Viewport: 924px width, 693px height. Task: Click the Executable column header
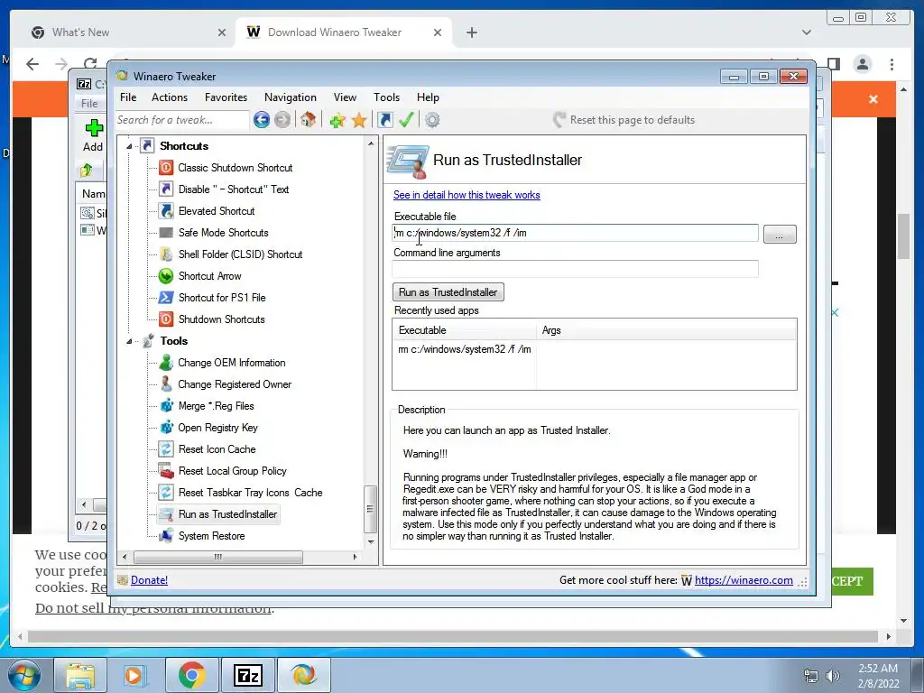tap(465, 330)
